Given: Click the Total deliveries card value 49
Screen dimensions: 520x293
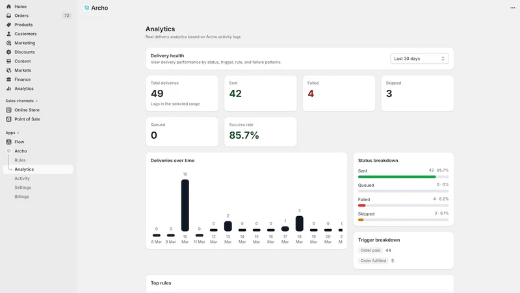Looking at the screenshot, I should click(157, 94).
